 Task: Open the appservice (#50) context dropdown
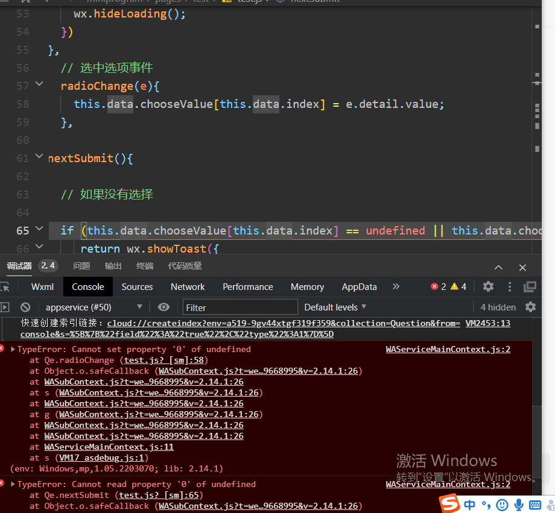pos(94,307)
